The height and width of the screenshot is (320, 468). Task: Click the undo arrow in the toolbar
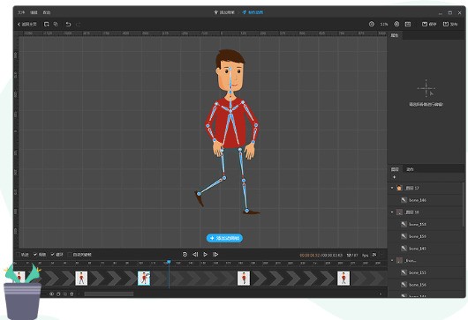click(68, 24)
